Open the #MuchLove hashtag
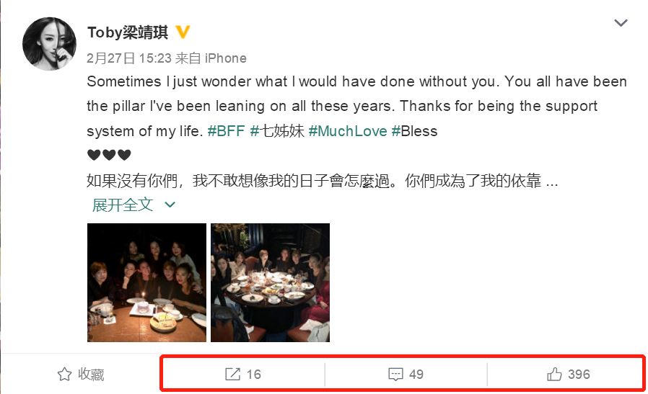648x394 pixels. pos(348,131)
